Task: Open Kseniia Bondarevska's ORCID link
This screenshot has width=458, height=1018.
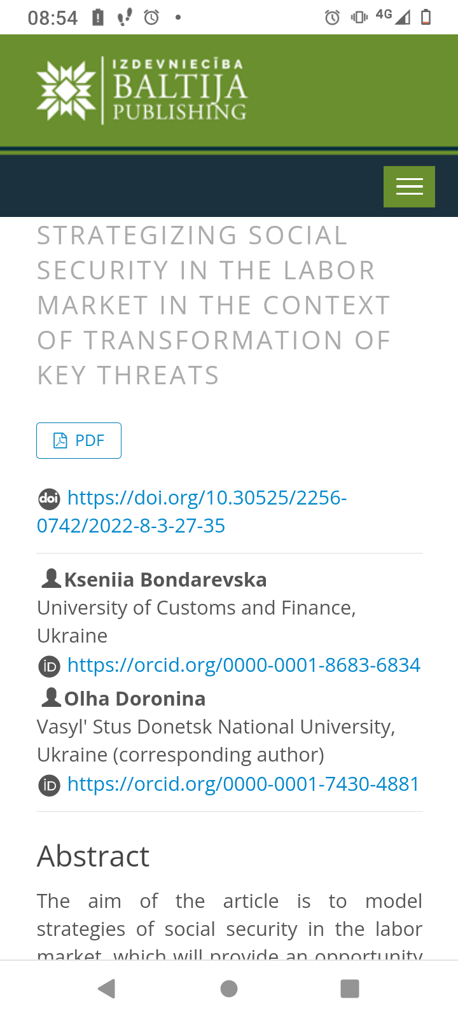Action: coord(244,665)
